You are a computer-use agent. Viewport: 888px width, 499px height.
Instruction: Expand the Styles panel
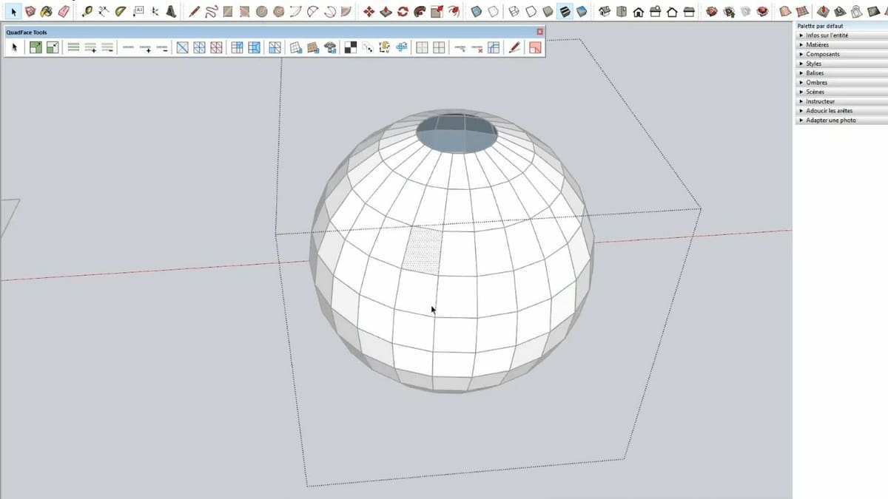coord(841,64)
